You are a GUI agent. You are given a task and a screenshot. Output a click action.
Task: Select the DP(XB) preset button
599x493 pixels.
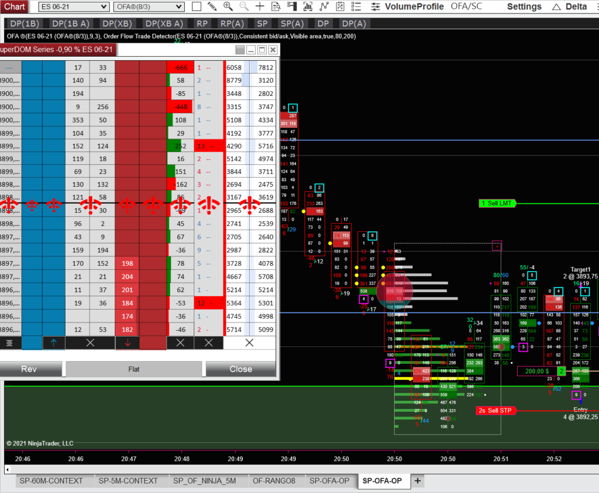pyautogui.click(x=117, y=24)
